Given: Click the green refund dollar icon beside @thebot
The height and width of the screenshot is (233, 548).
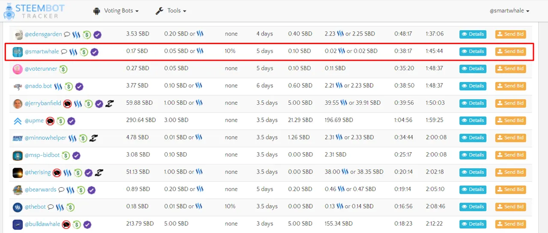Looking at the screenshot, I should [x=70, y=207].
